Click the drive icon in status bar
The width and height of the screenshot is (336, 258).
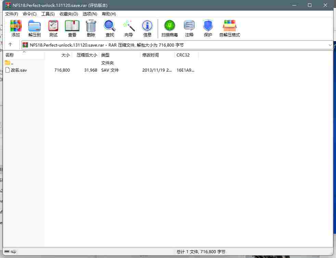point(7,251)
